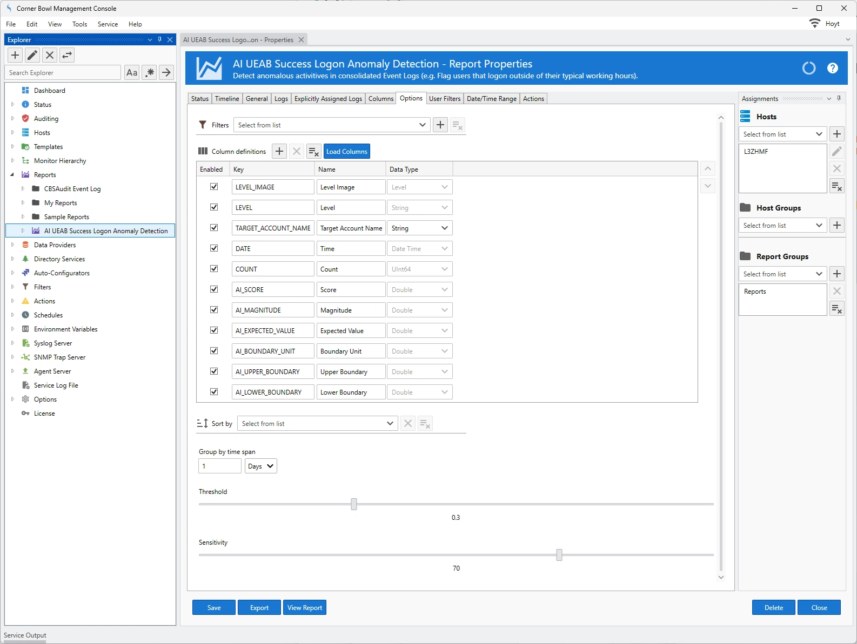
Task: Expand the Data Providers tree node
Action: [x=12, y=245]
